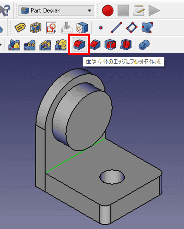Viewport: 184px width, 229px height.
Task: Select the Polar Pattern tool
Action: (45, 45)
